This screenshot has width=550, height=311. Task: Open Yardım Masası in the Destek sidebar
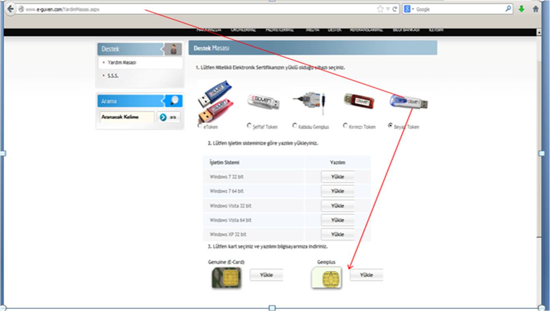tap(121, 63)
